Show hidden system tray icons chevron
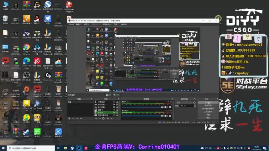 [215, 148]
